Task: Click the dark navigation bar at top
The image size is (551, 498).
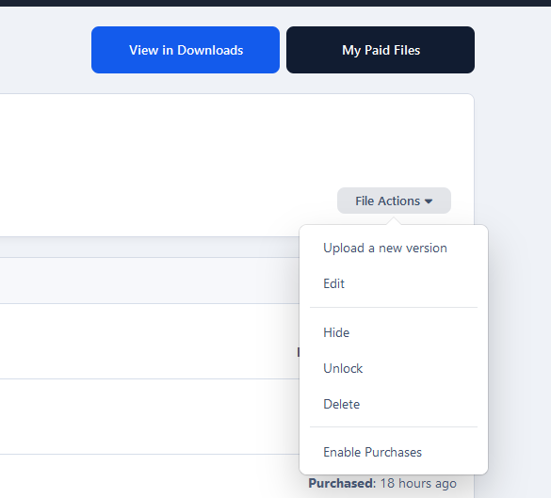Action: pyautogui.click(x=275, y=3)
